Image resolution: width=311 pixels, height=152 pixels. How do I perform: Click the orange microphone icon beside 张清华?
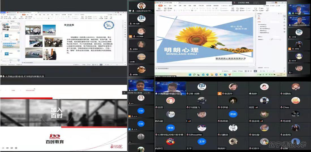[x=219, y=94]
